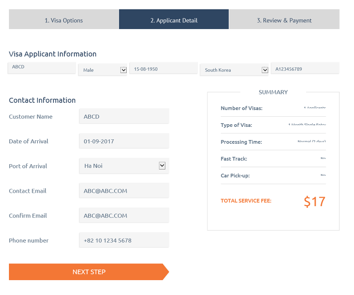The height and width of the screenshot is (295, 354).
Task: Click the Contact Information heading
Action: [42, 100]
